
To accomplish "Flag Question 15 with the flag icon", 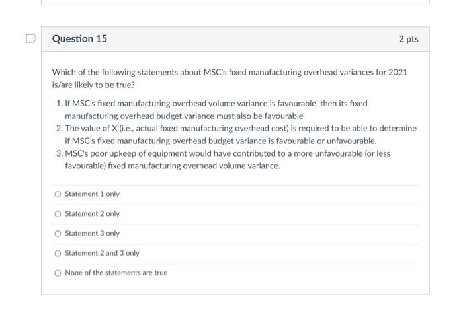I will pos(31,38).
